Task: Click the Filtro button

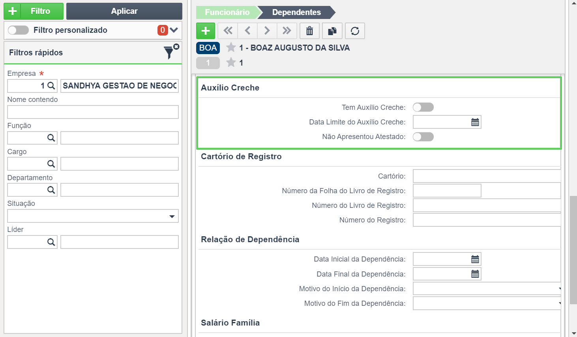Action: (34, 11)
